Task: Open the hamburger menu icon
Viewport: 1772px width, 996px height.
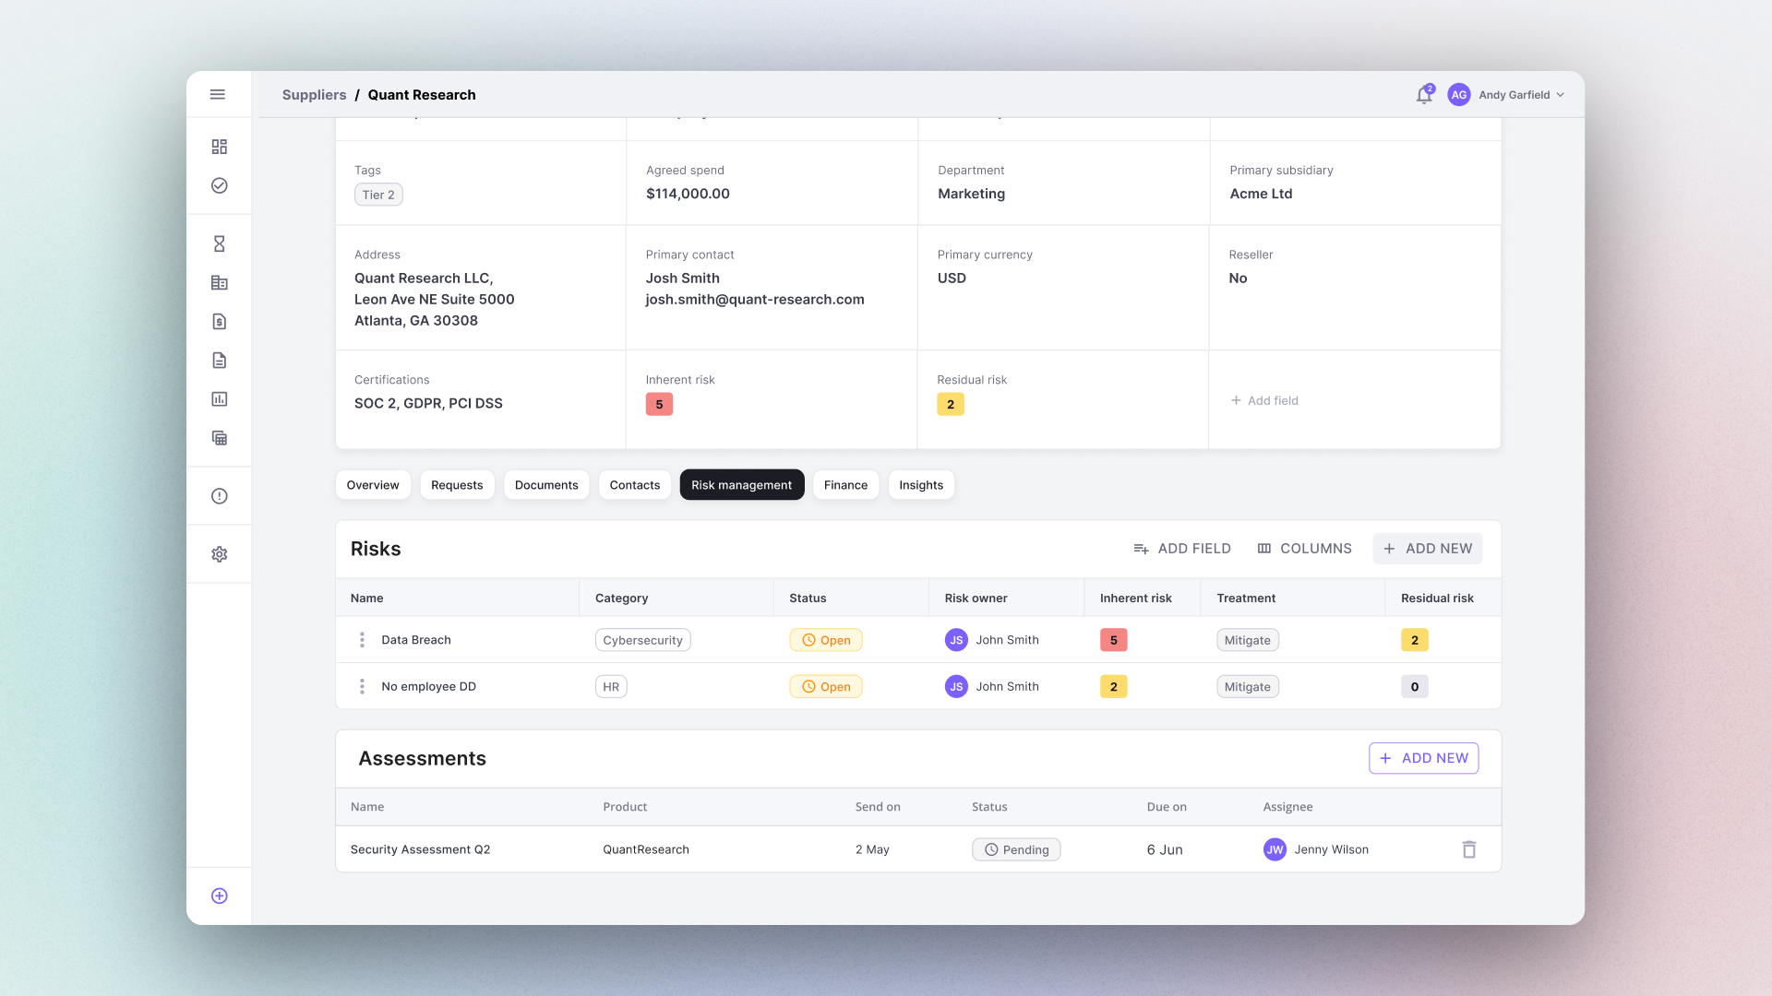Action: click(218, 94)
